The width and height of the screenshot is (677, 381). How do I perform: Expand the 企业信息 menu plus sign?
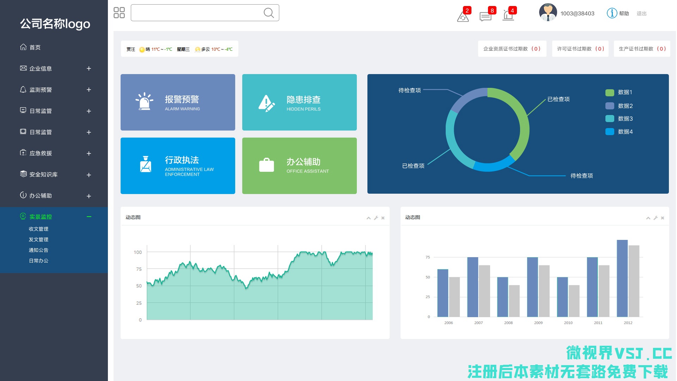tap(89, 68)
